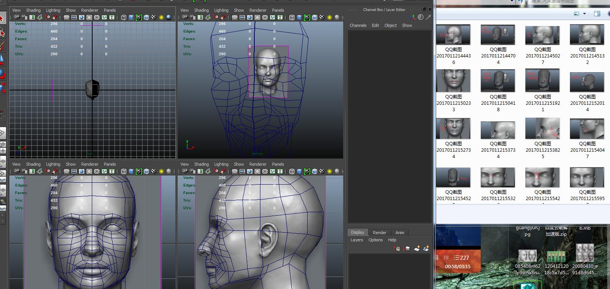Viewport: 610px width, 289px height.
Task: Select thumbnail QQ截图20170112144436
Action: pyautogui.click(x=453, y=35)
